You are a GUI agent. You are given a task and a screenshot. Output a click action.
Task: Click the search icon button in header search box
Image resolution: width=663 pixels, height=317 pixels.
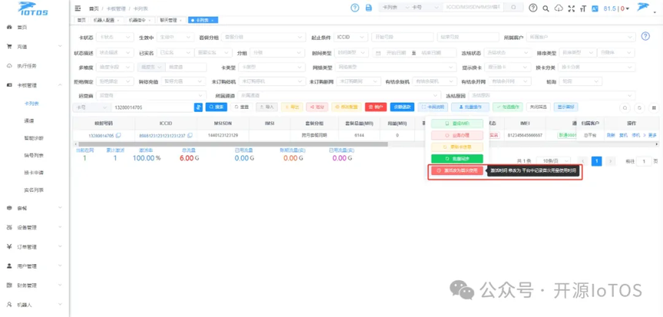click(513, 8)
